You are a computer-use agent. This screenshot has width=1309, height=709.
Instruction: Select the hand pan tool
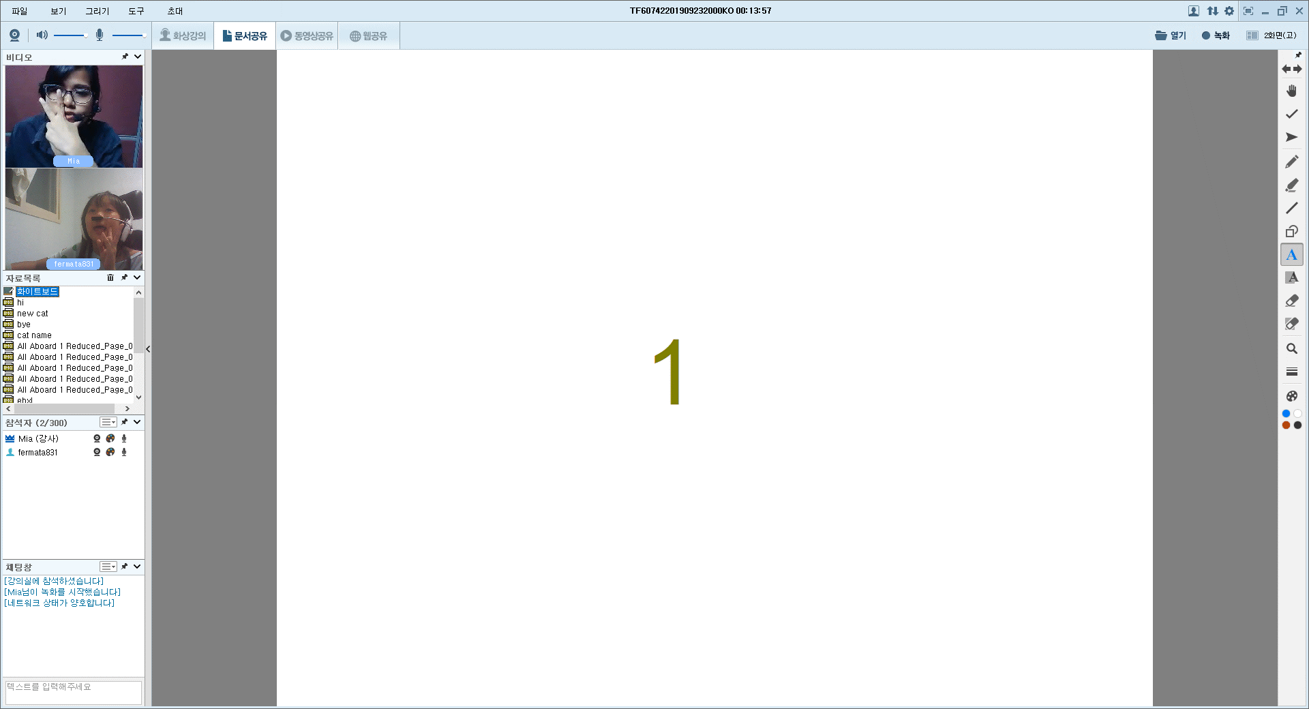(1291, 91)
